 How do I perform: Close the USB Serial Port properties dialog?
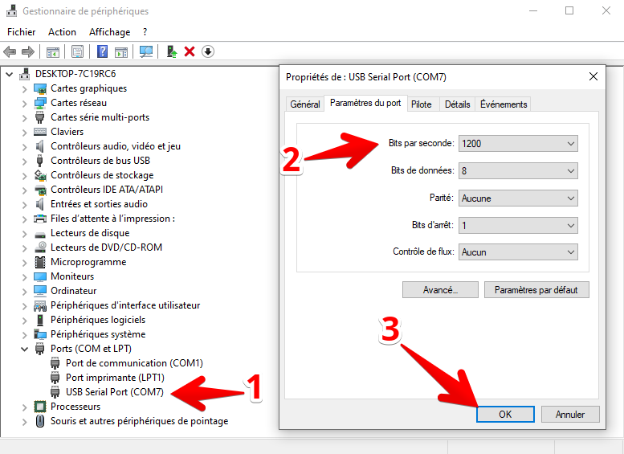click(593, 76)
